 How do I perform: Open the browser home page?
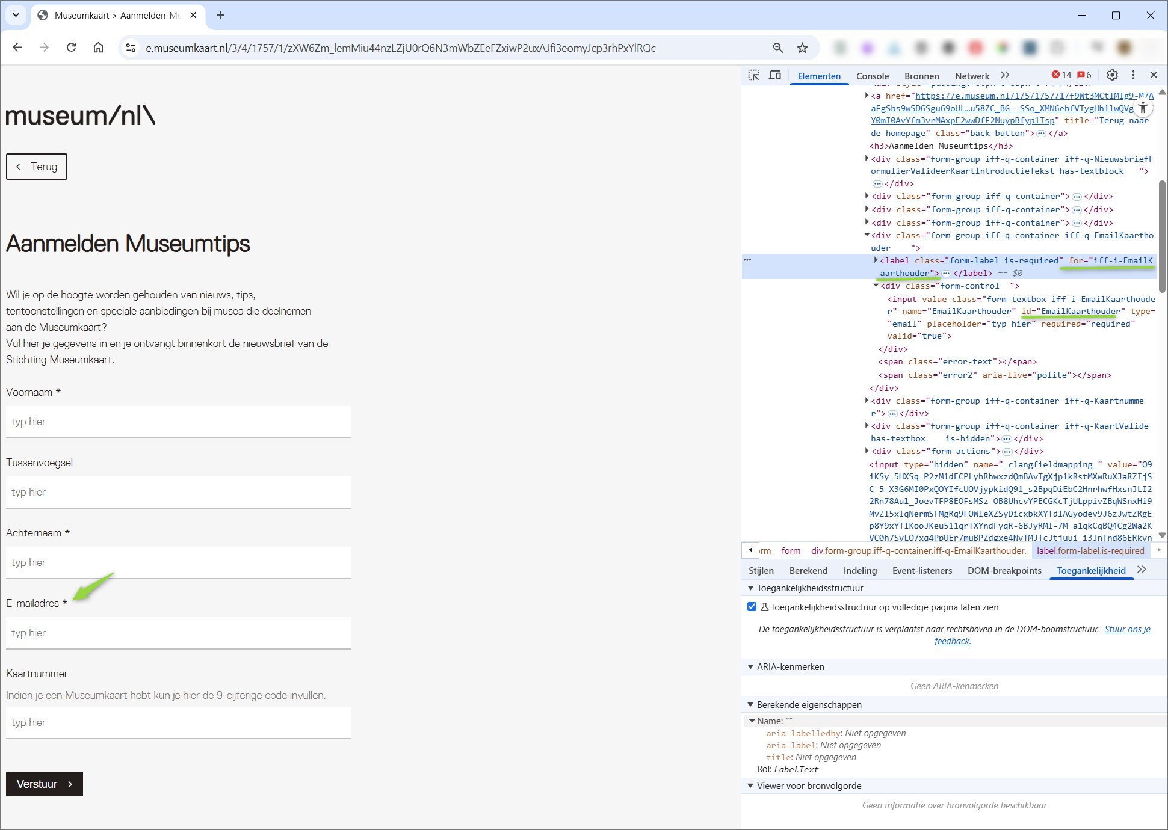pos(98,48)
